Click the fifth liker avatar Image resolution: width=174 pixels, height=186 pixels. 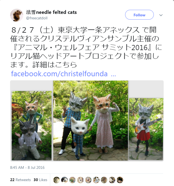coord(88,180)
